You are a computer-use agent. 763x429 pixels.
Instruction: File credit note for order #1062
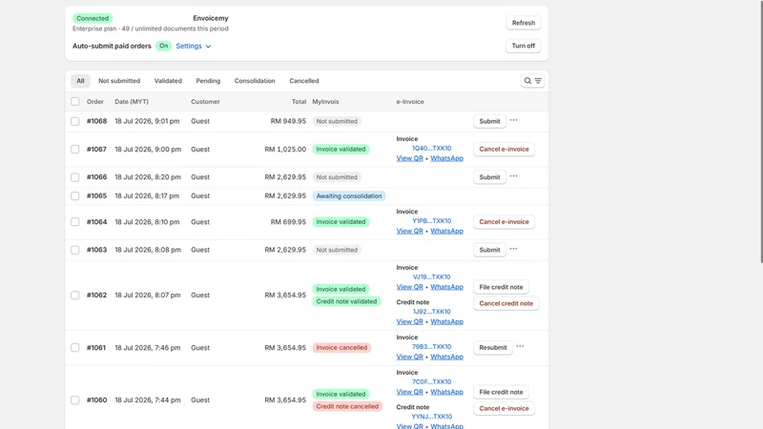point(501,287)
